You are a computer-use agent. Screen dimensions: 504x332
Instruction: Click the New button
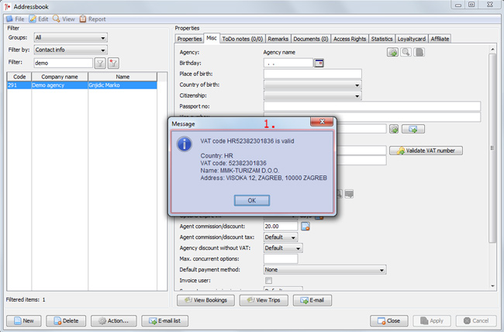(24, 320)
